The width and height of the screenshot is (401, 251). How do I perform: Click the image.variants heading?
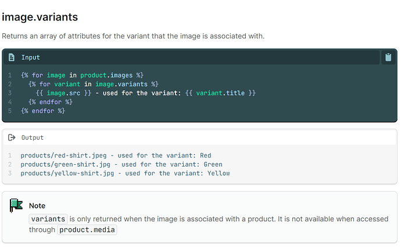(40, 17)
